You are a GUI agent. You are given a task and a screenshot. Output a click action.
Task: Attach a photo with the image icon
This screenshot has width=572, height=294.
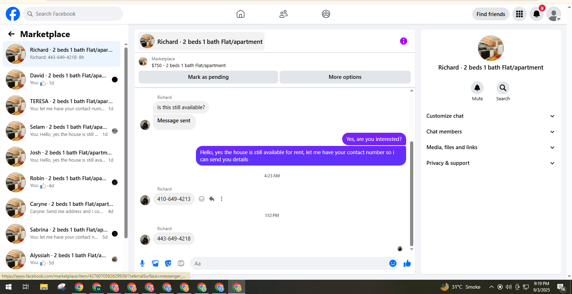pyautogui.click(x=155, y=263)
